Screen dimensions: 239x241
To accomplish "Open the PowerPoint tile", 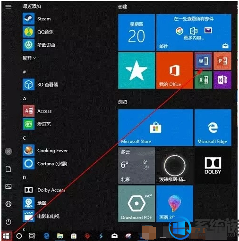I will click(222, 61).
